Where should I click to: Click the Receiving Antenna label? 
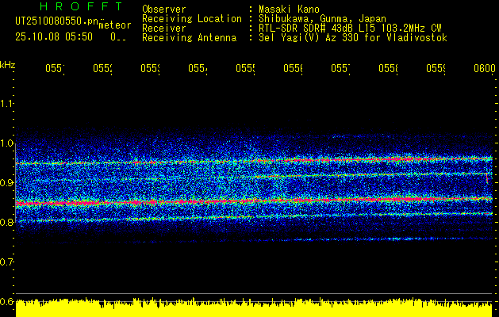[x=189, y=38]
